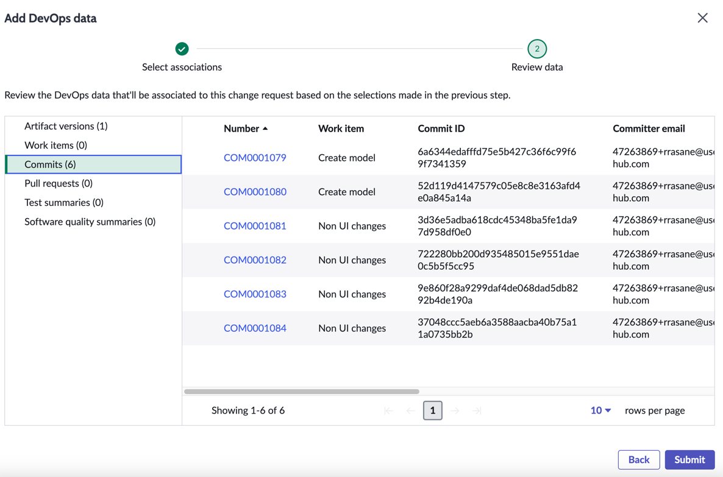The image size is (723, 477).
Task: Click commit ID starting 52d119d4147579c0
Action: pyautogui.click(x=499, y=192)
